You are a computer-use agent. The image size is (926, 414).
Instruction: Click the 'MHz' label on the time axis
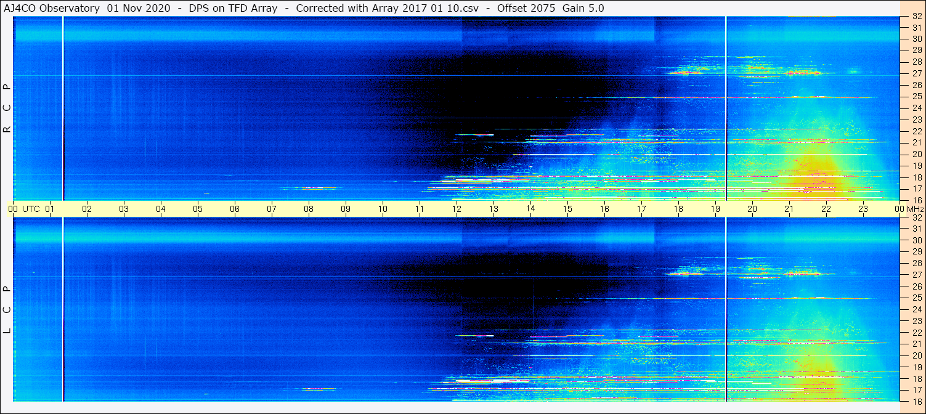point(914,209)
